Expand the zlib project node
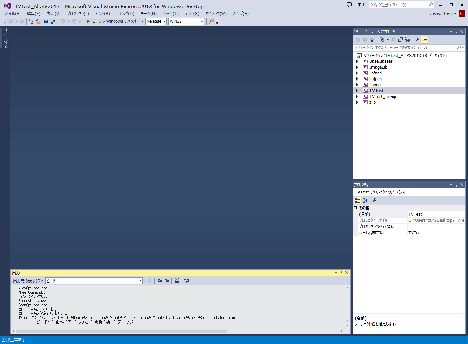468x344 pixels. [357, 102]
